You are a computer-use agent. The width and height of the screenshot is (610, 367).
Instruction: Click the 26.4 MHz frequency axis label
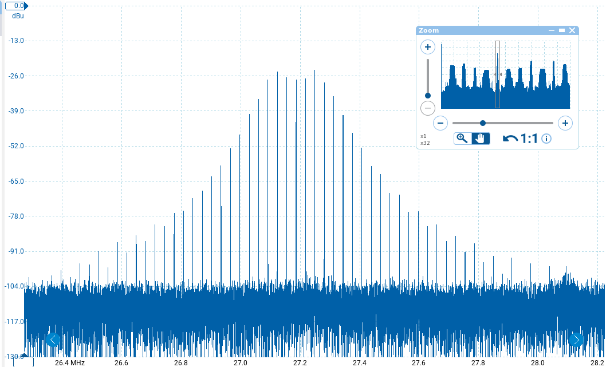[69, 363]
